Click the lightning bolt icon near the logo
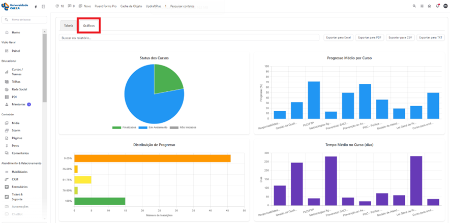 (36, 7)
